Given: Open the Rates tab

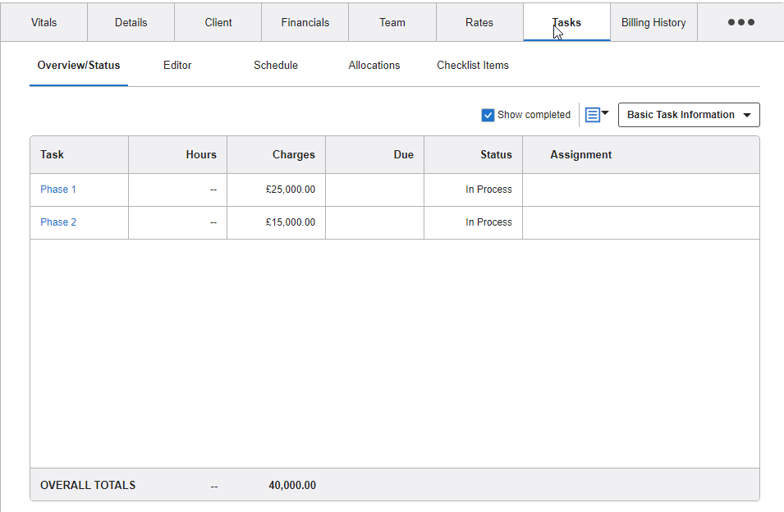Looking at the screenshot, I should tap(479, 22).
